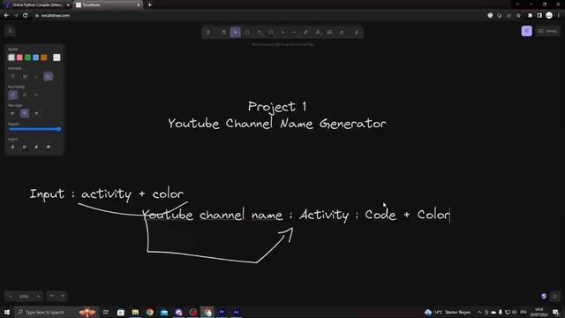Select the Rectangle tool
The image size is (565, 318).
coord(247,33)
